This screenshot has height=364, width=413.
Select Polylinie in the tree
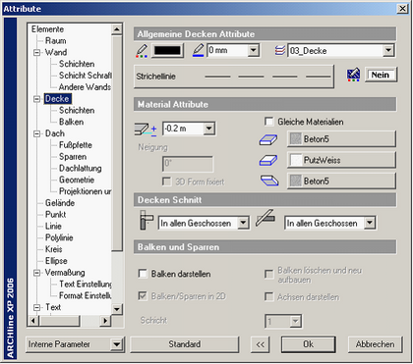pyautogui.click(x=59, y=237)
